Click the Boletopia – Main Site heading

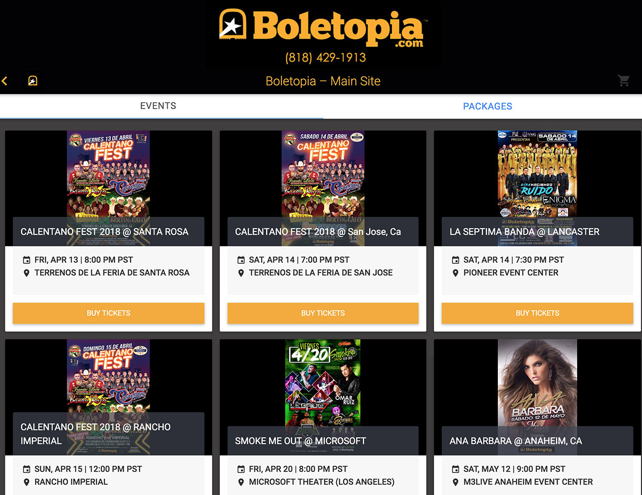323,81
